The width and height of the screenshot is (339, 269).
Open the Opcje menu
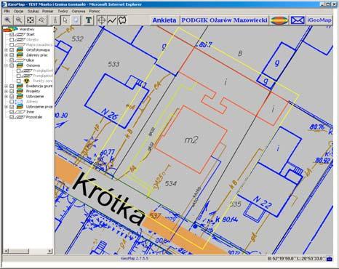point(18,11)
